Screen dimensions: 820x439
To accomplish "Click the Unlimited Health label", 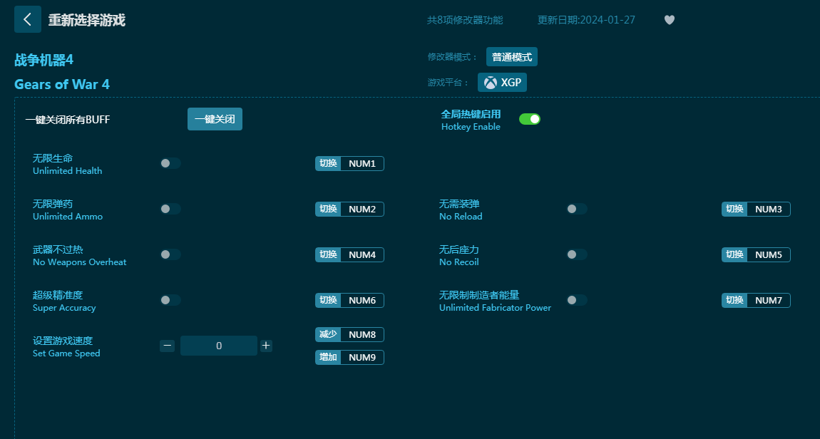I will click(x=68, y=171).
